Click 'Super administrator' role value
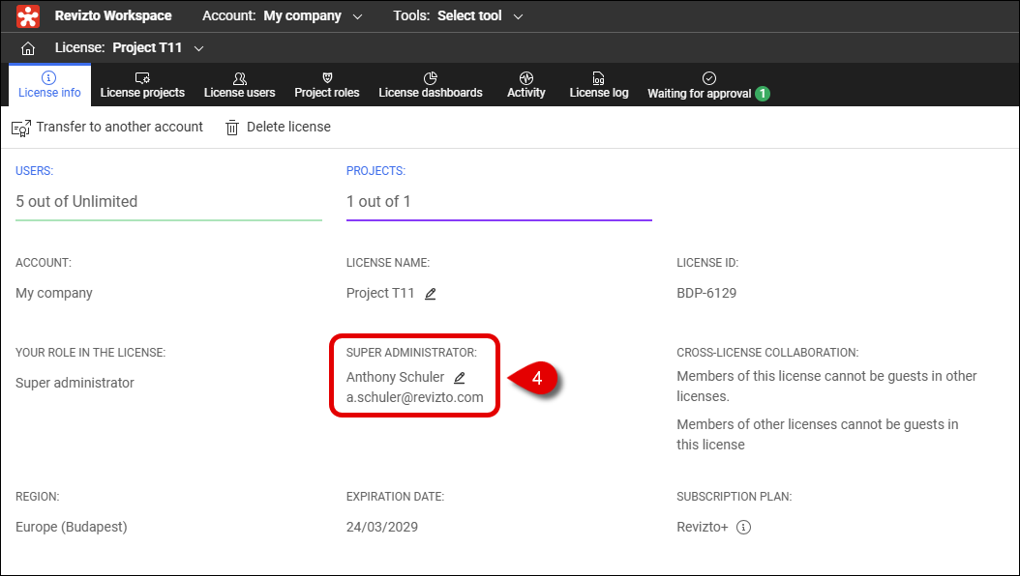 [75, 383]
